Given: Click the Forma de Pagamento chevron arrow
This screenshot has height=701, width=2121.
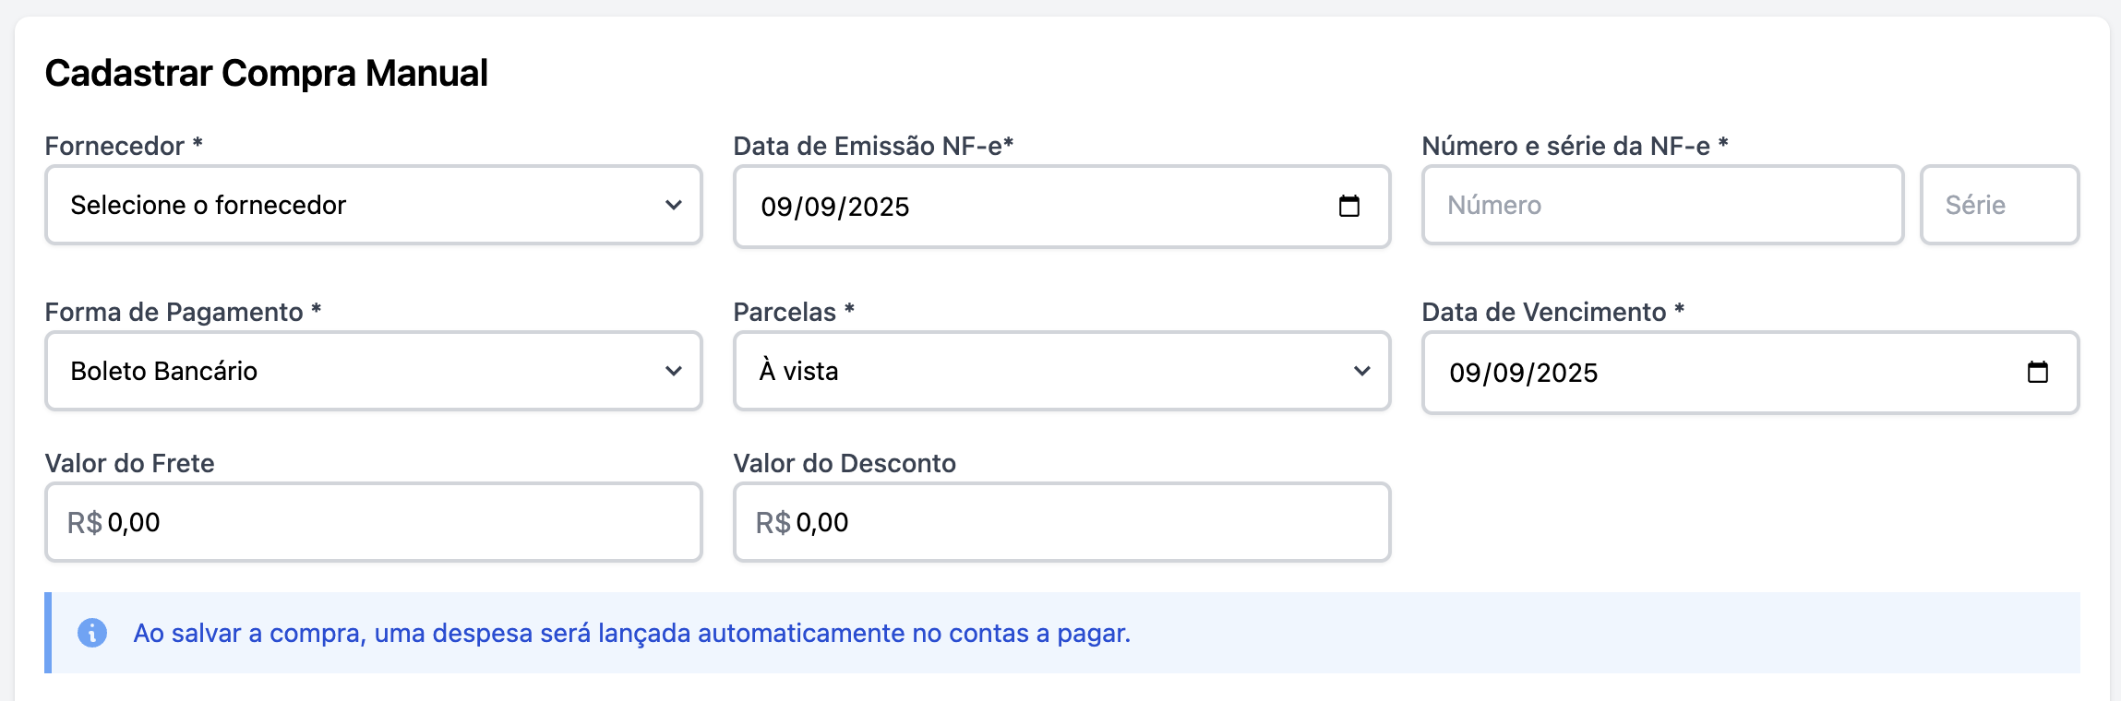Looking at the screenshot, I should tap(674, 371).
